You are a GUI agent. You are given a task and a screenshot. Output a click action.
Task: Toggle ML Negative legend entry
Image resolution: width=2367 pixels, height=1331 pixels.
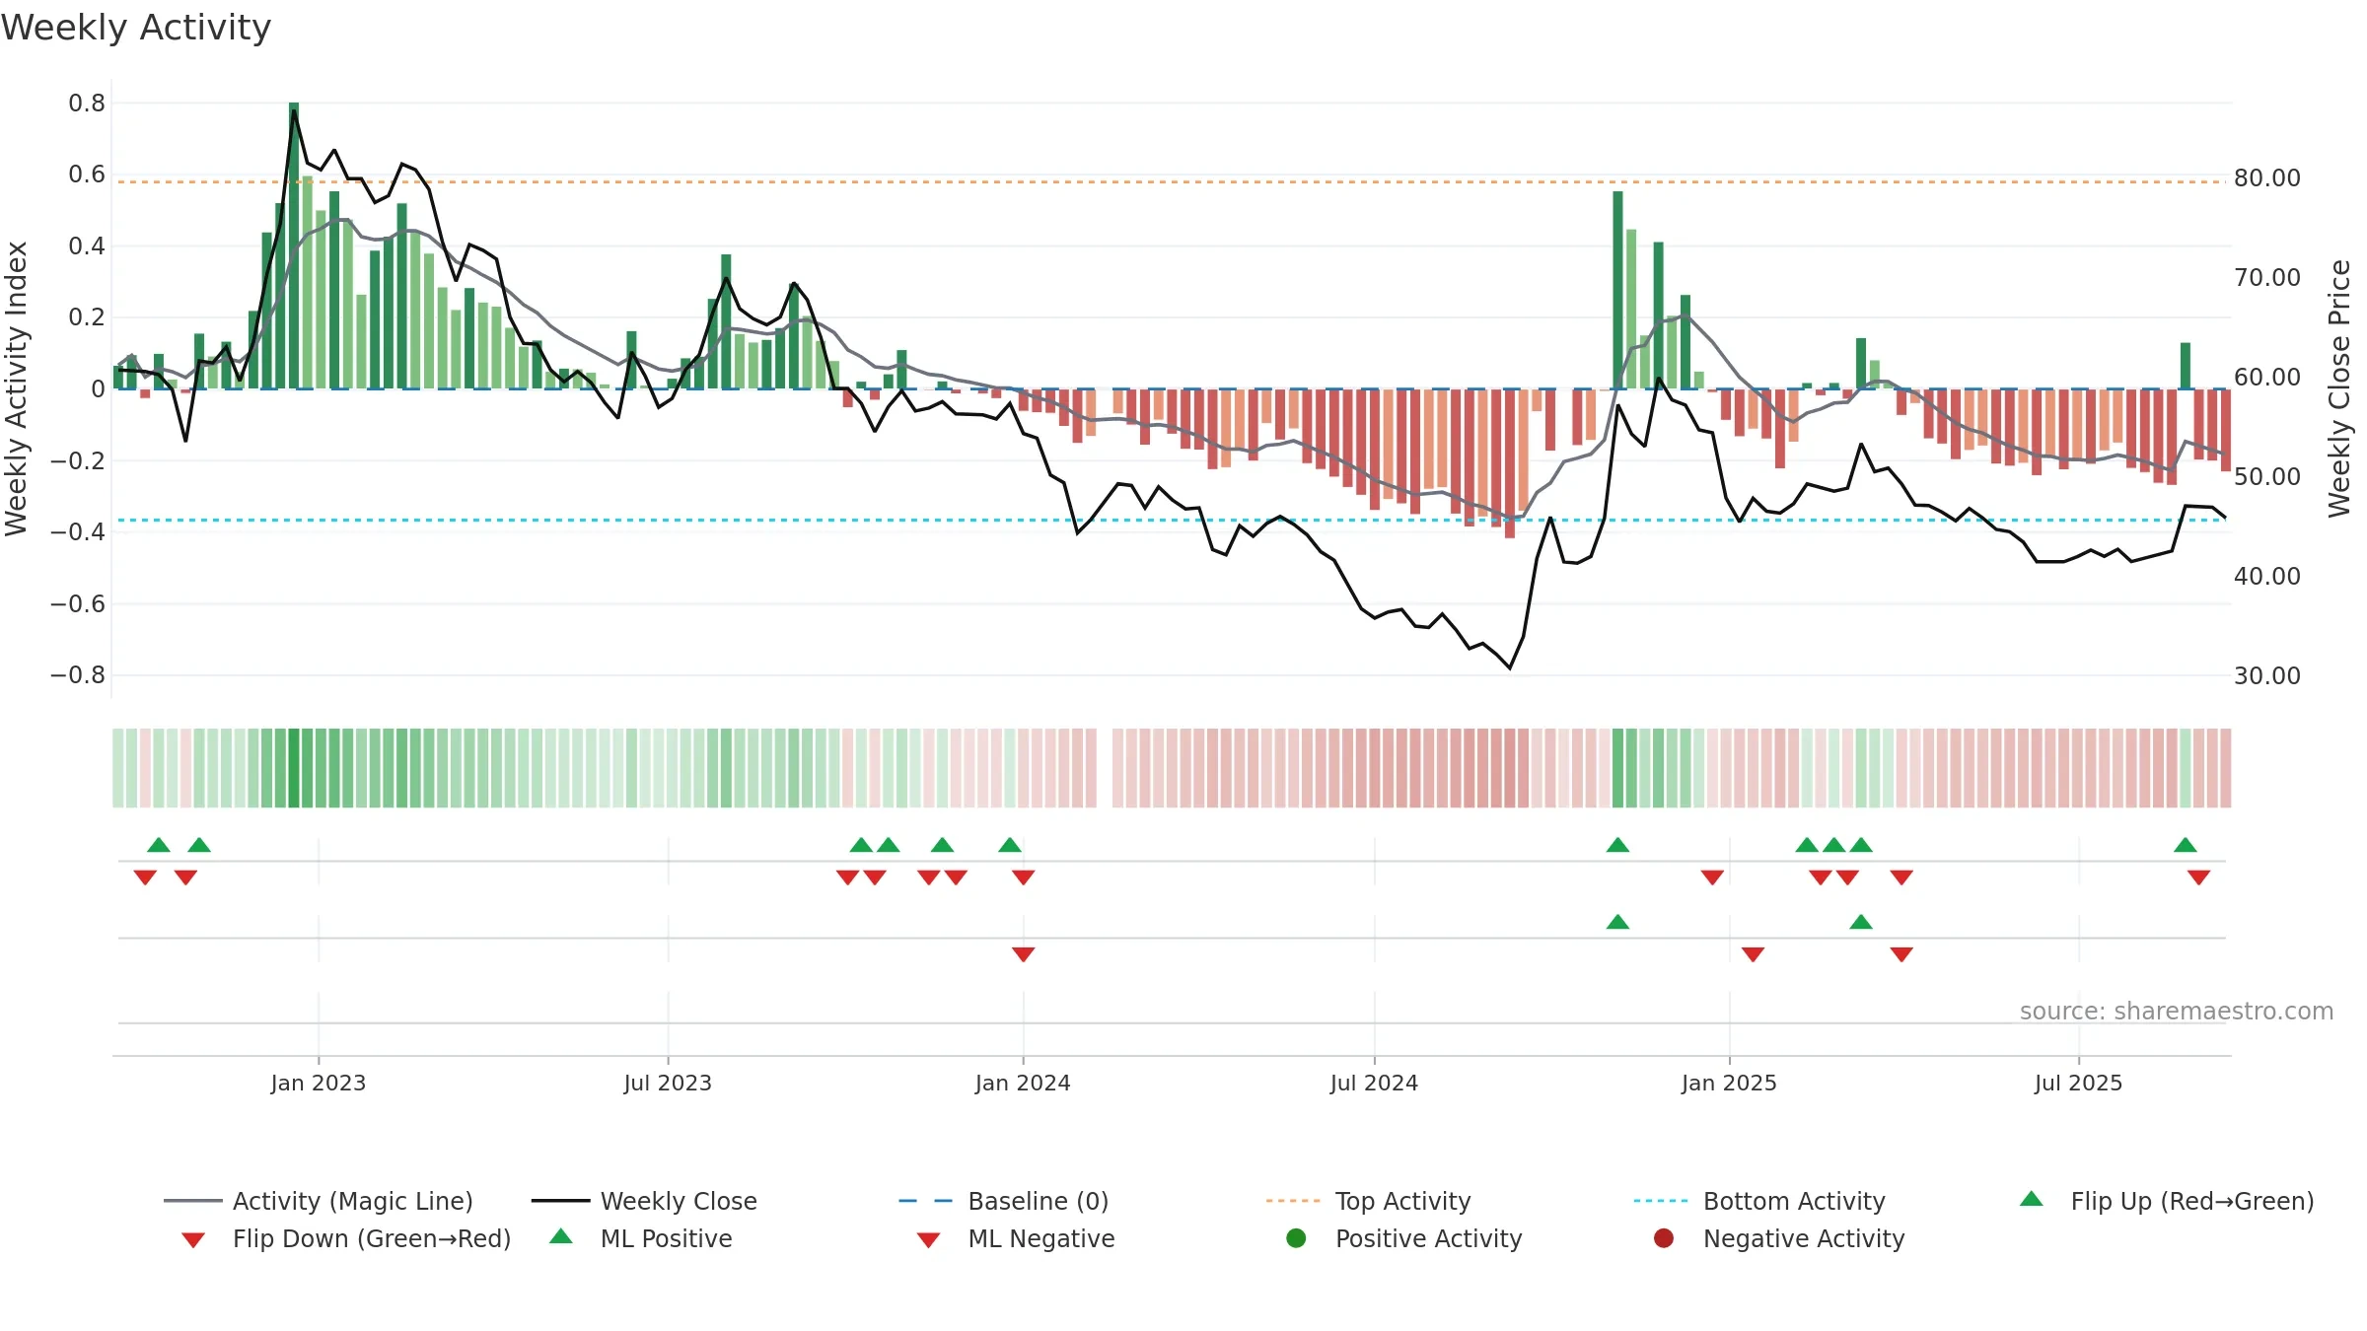(1016, 1238)
